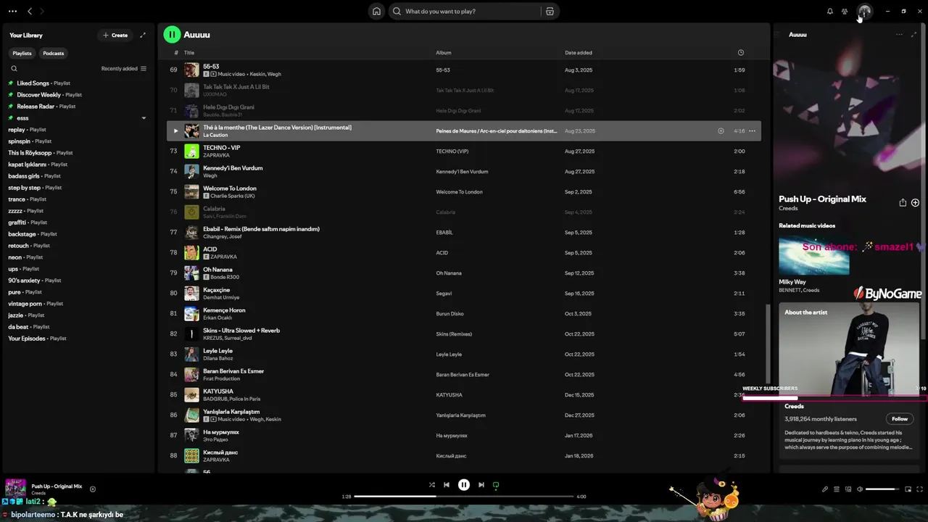This screenshot has width=928, height=522.
Task: Add Push Up to playlist in side panel
Action: tap(915, 203)
